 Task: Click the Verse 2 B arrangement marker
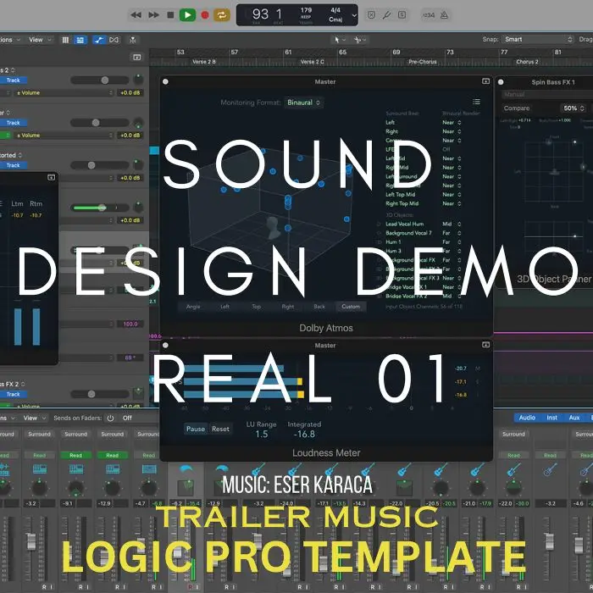click(x=204, y=62)
